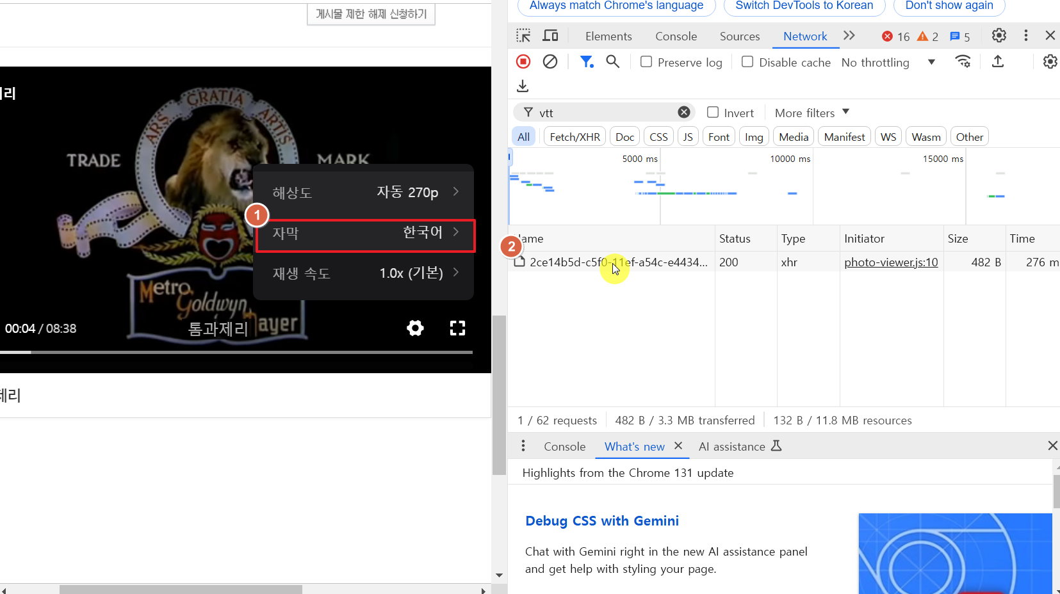Open the error count indicator showing 16

[895, 36]
